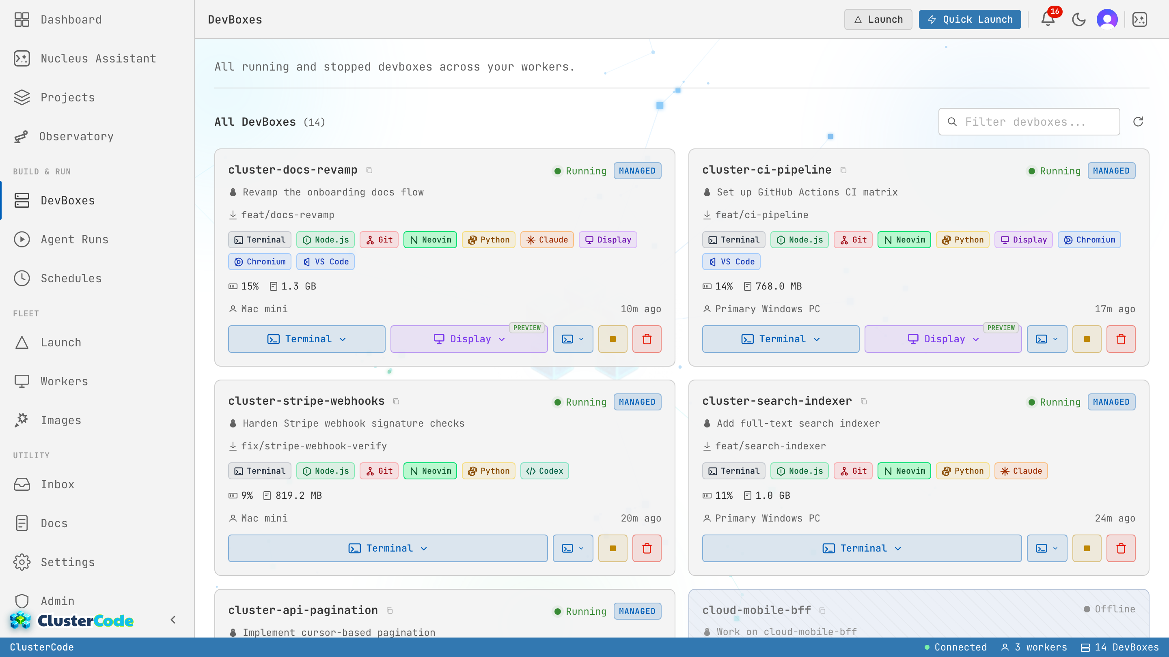Click fix/stripe-webhook-verify branch text
The width and height of the screenshot is (1169, 657).
coord(314,446)
